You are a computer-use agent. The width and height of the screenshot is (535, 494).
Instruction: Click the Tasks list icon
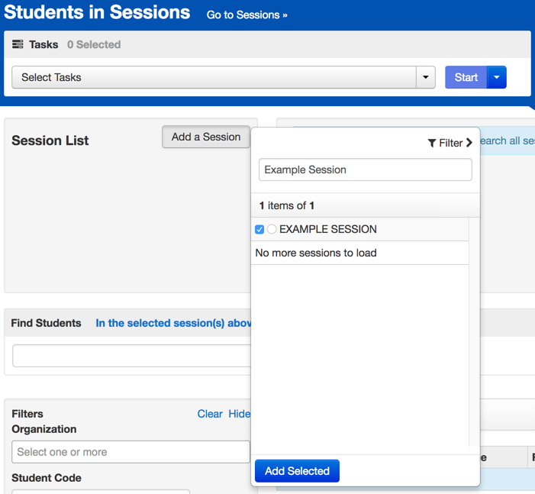[18, 44]
